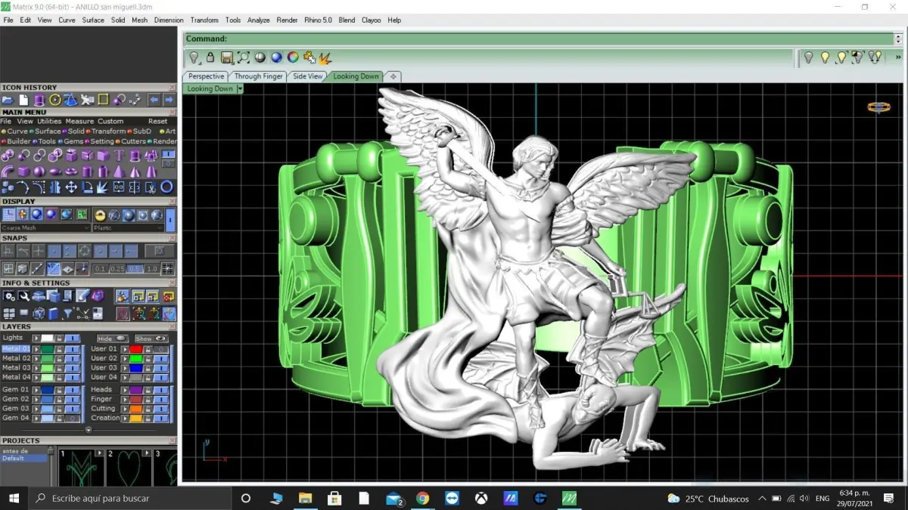Open project thumbnail 2 heart design
The image size is (908, 510).
tap(129, 468)
